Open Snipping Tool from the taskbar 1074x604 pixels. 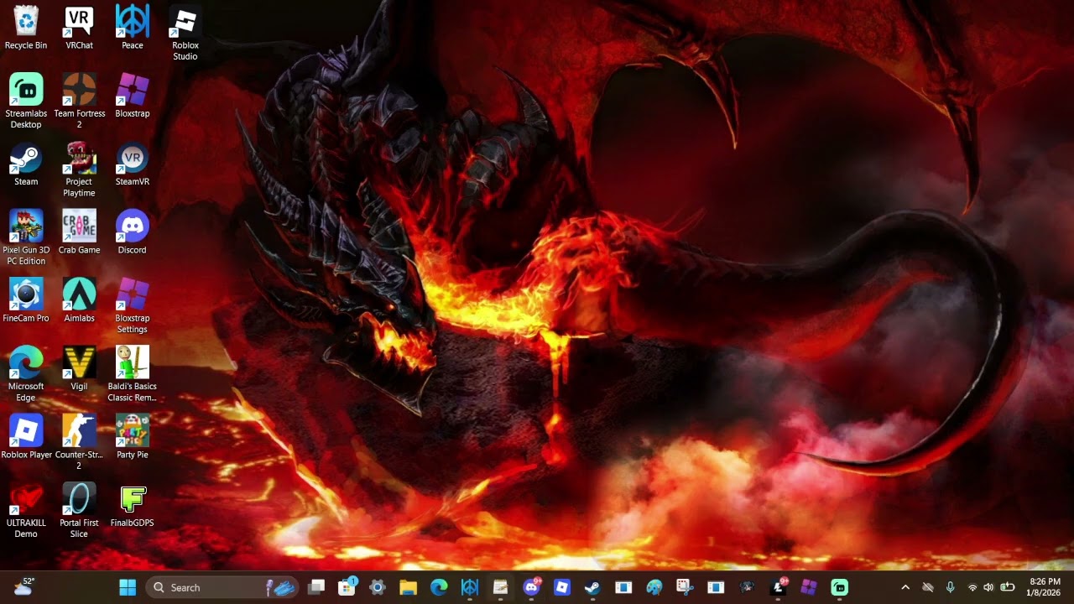pos(685,587)
